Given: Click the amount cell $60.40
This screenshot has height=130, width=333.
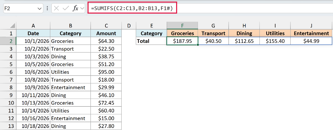Looking at the screenshot, I should point(106,111).
